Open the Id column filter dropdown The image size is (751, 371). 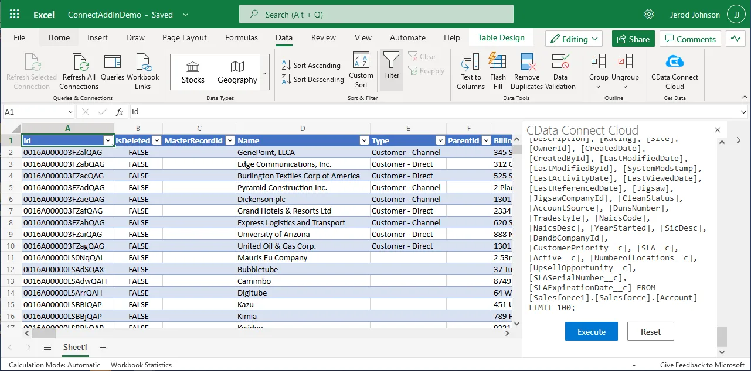[x=108, y=140]
